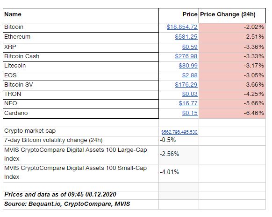Click the Litecoin price link $80.99
This screenshot has height=217, width=272.
188,66
